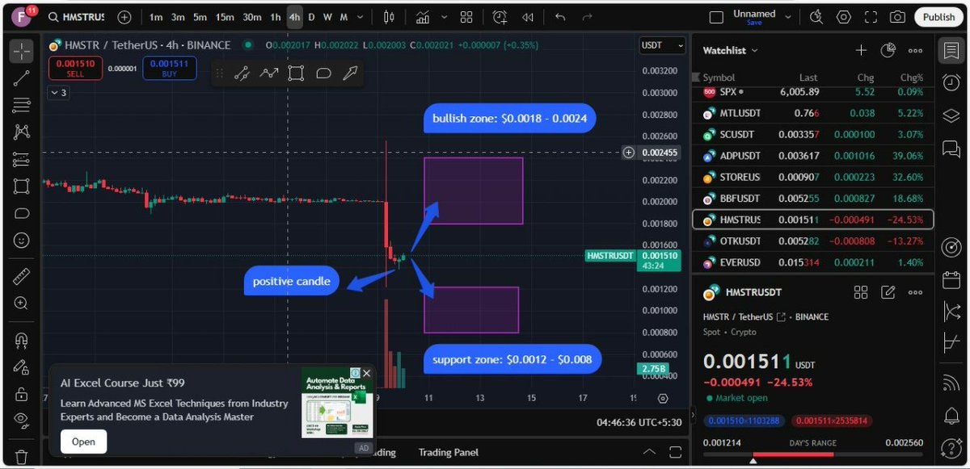Open the Trading Panel tab

448,452
